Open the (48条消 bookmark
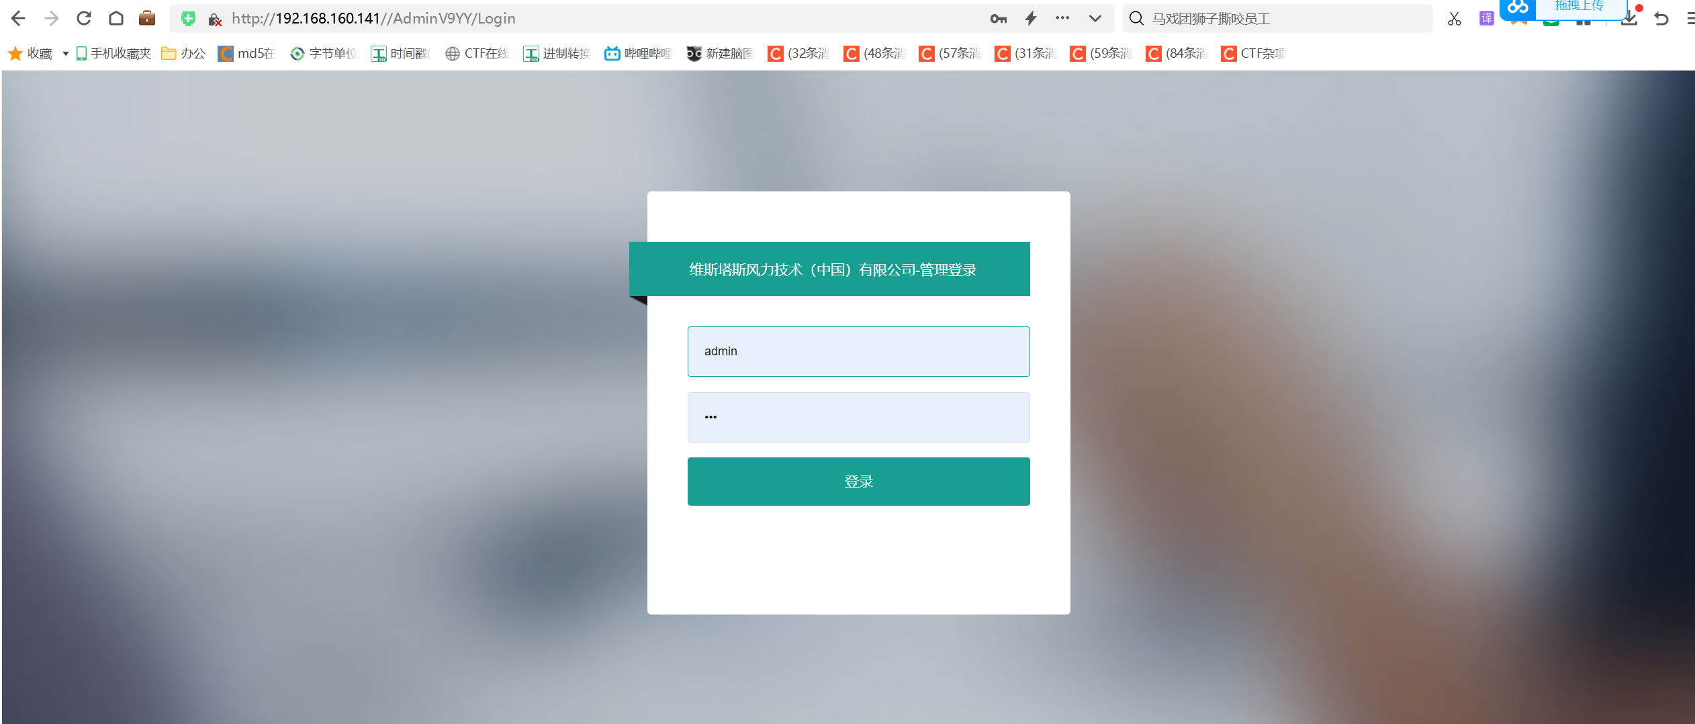The height and width of the screenshot is (724, 1695). point(874,53)
